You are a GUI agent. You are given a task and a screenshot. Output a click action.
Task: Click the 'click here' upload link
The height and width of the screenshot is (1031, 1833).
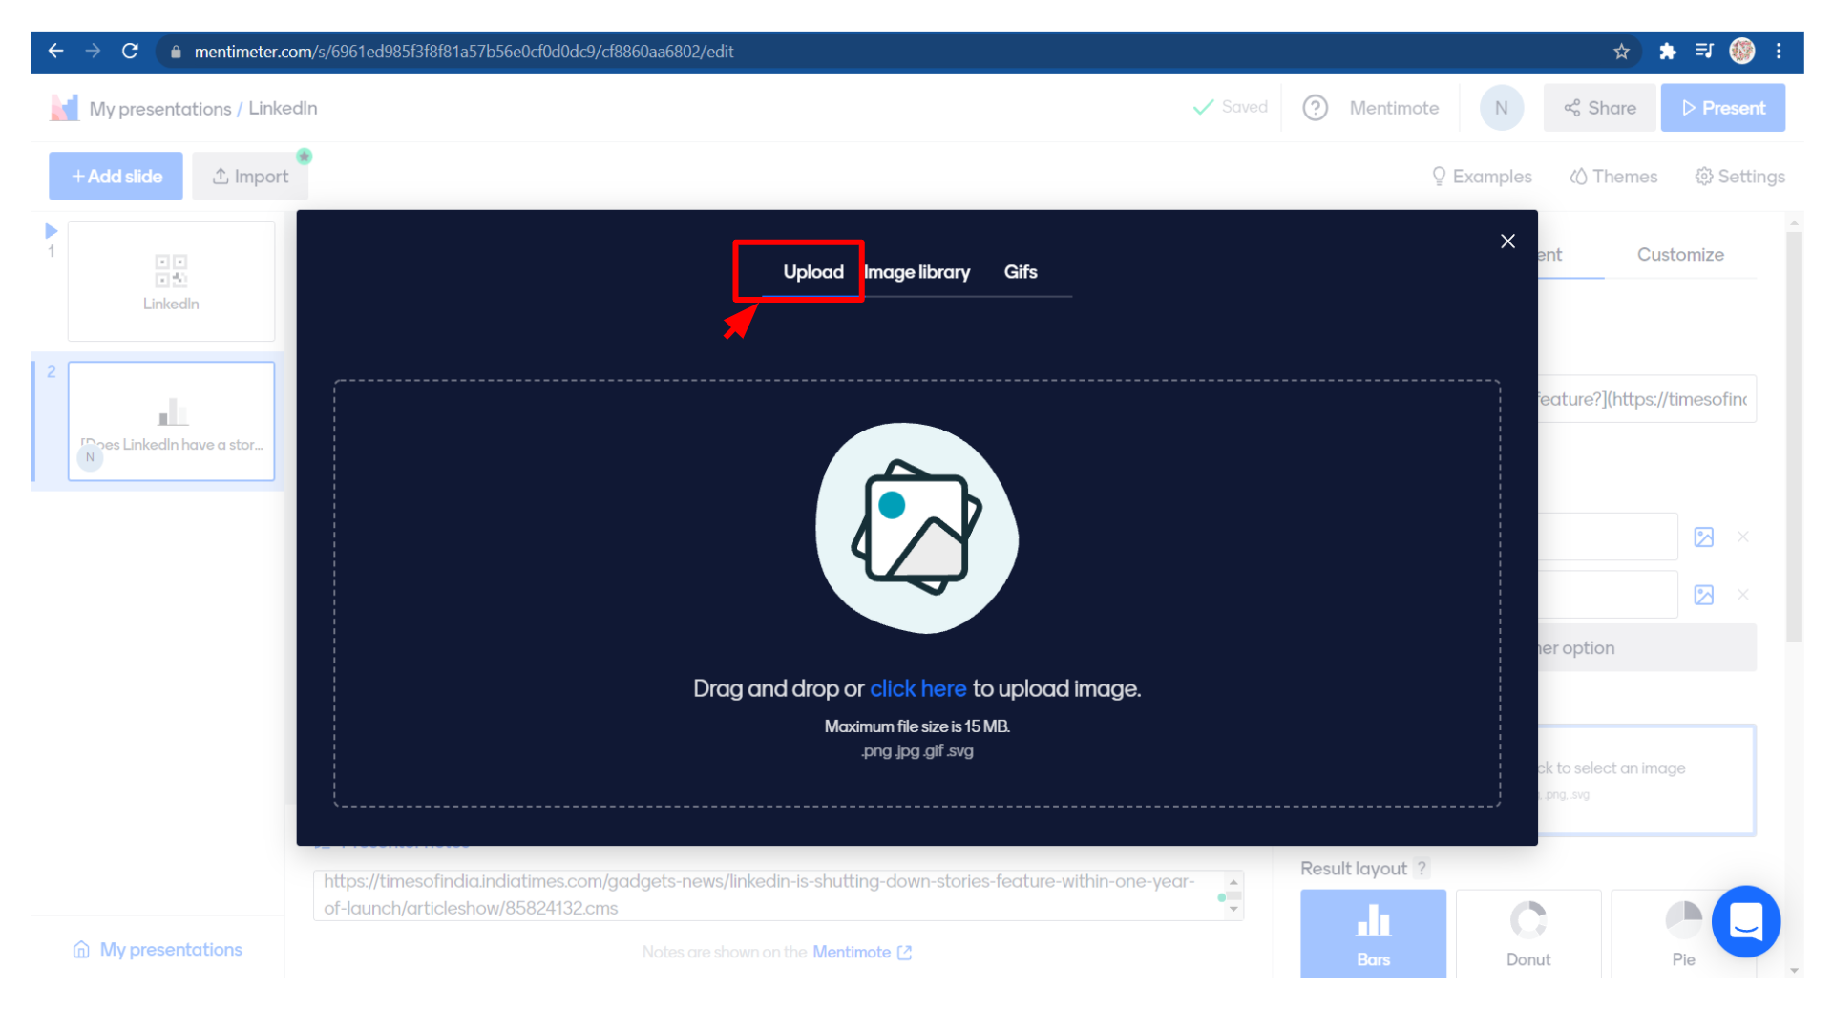(917, 688)
